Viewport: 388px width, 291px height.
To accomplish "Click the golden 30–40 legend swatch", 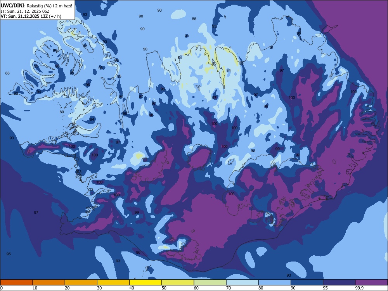I will tap(113, 282).
